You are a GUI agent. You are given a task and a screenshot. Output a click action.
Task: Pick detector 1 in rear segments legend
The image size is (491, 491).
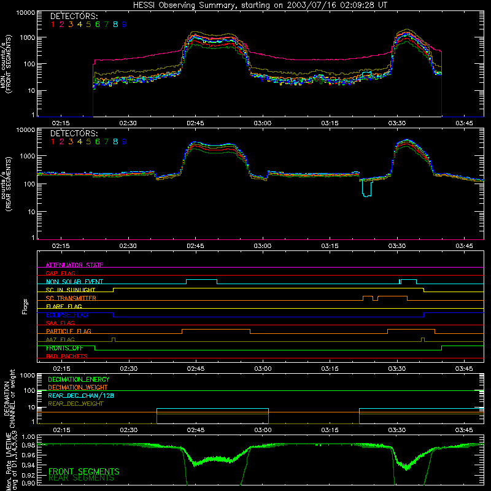pyautogui.click(x=53, y=142)
